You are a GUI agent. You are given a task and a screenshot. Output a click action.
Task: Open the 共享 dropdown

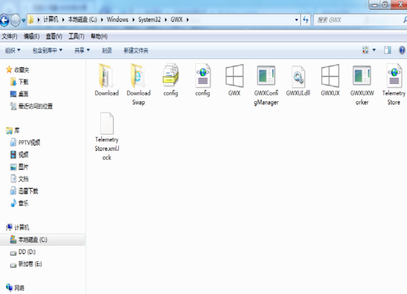coord(82,51)
